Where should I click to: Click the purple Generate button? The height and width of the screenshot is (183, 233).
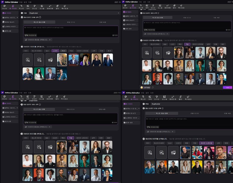pos(227,88)
